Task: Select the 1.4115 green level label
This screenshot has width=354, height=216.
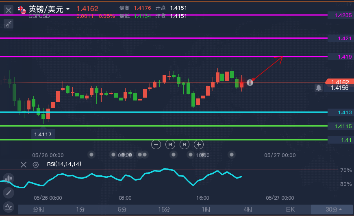Action: [x=341, y=126]
